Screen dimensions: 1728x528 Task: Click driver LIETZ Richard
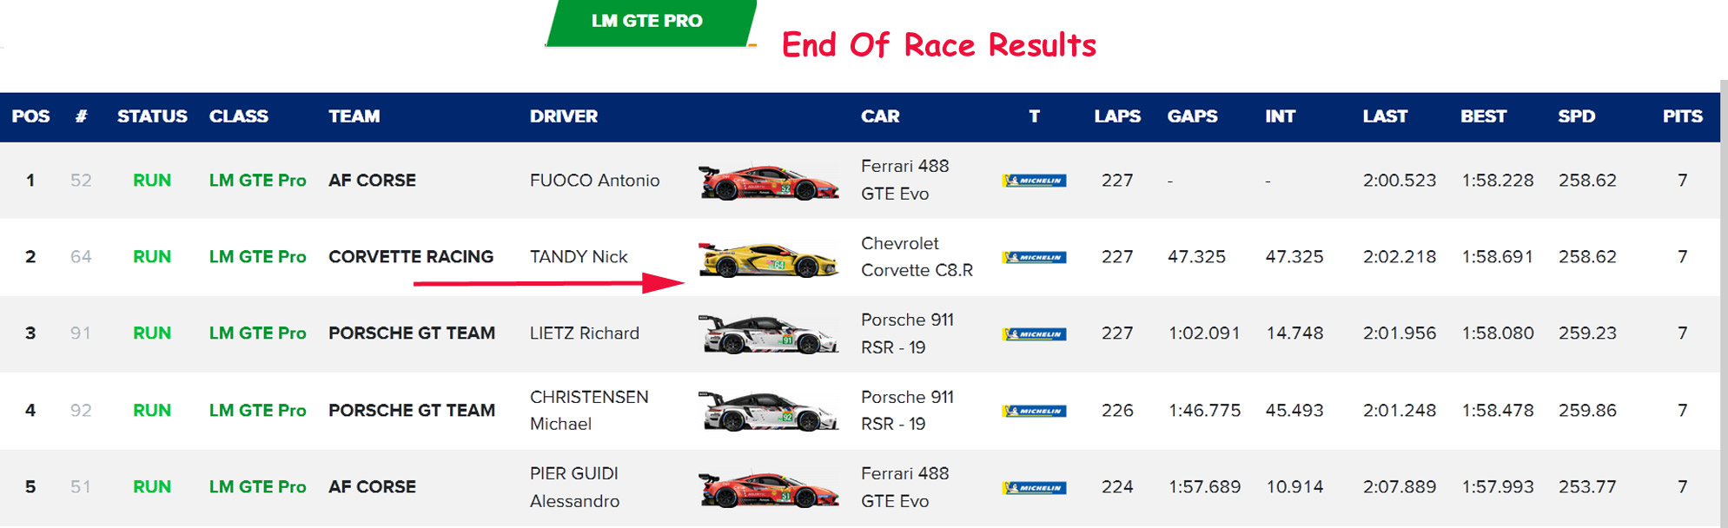(x=584, y=333)
